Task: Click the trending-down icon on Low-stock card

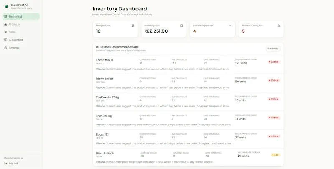Action: [230, 26]
